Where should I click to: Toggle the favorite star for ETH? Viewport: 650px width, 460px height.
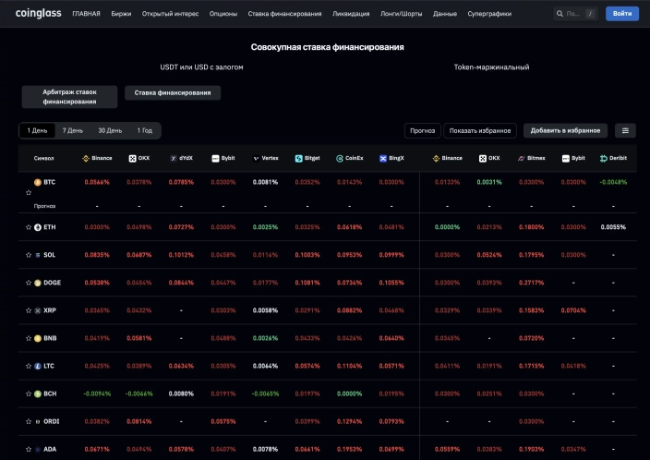29,227
